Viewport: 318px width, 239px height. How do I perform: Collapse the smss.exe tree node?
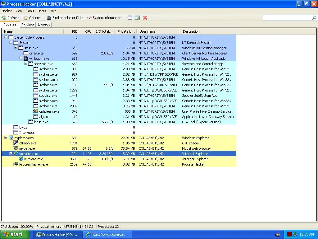(16, 48)
